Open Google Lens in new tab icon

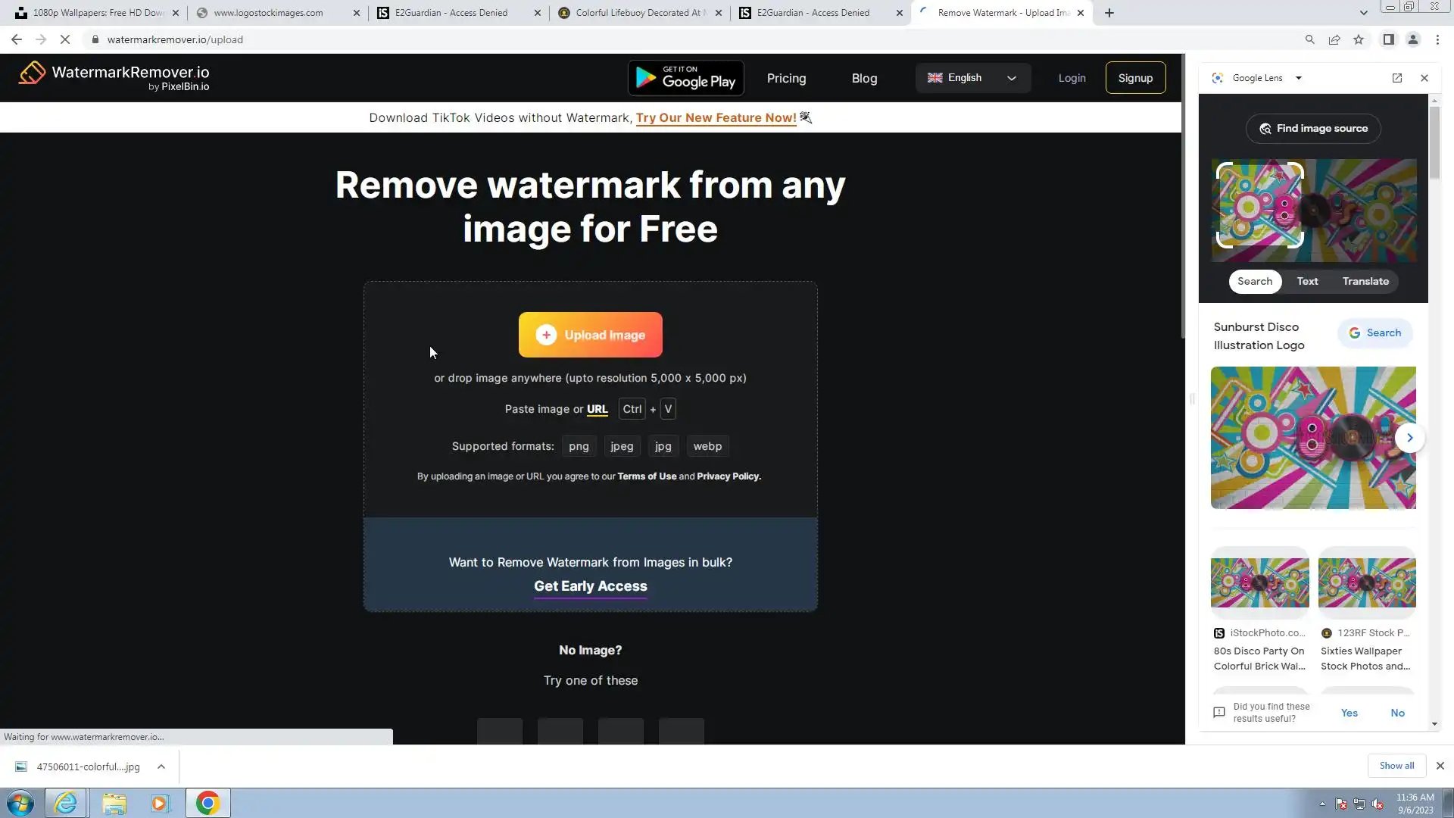pyautogui.click(x=1397, y=78)
